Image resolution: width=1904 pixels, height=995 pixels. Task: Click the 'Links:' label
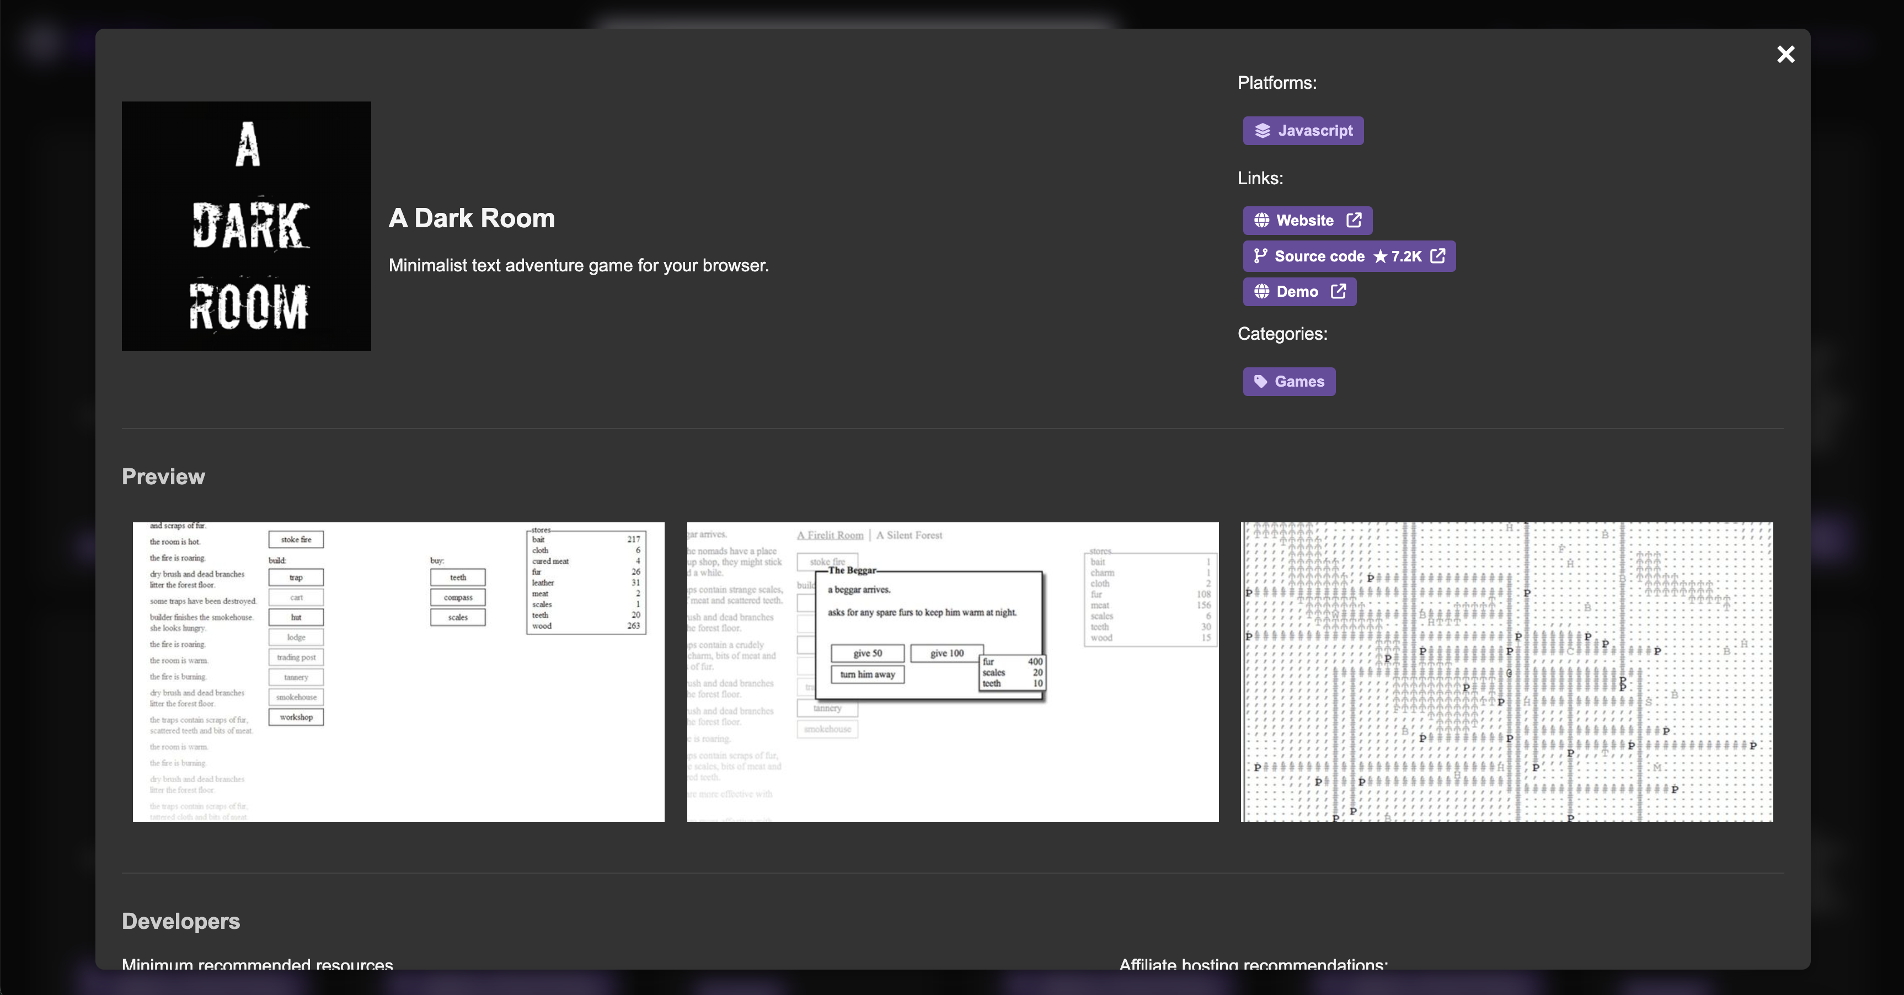pos(1260,178)
